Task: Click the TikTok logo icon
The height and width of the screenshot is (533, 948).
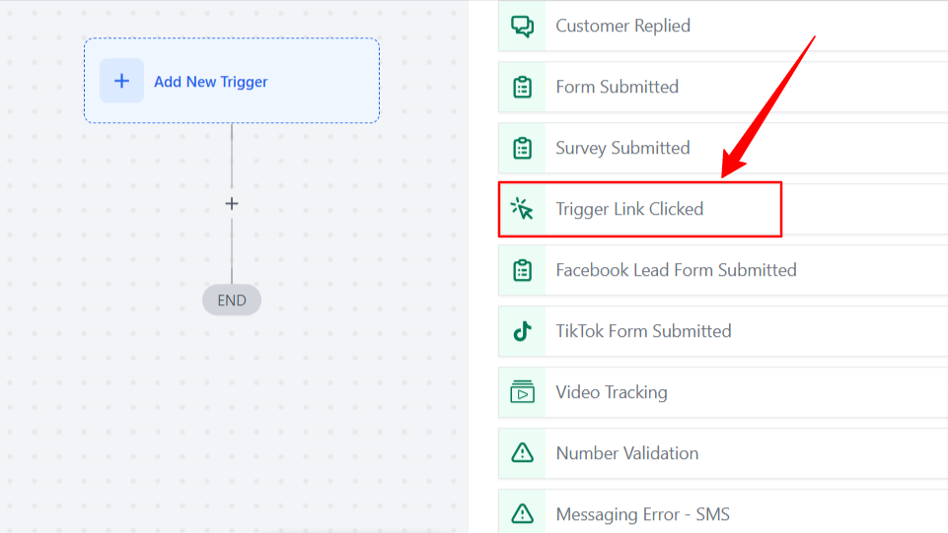Action: coord(523,331)
